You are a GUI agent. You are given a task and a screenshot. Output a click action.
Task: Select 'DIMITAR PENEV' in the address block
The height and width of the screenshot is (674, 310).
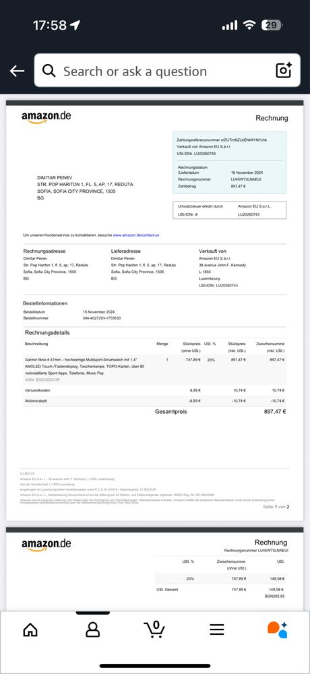click(x=55, y=177)
